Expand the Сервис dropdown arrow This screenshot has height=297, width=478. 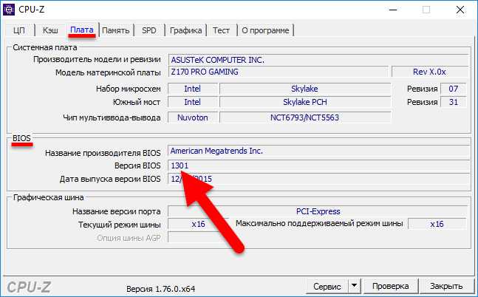(x=354, y=287)
